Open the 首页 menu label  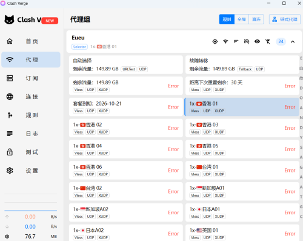pyautogui.click(x=32, y=41)
